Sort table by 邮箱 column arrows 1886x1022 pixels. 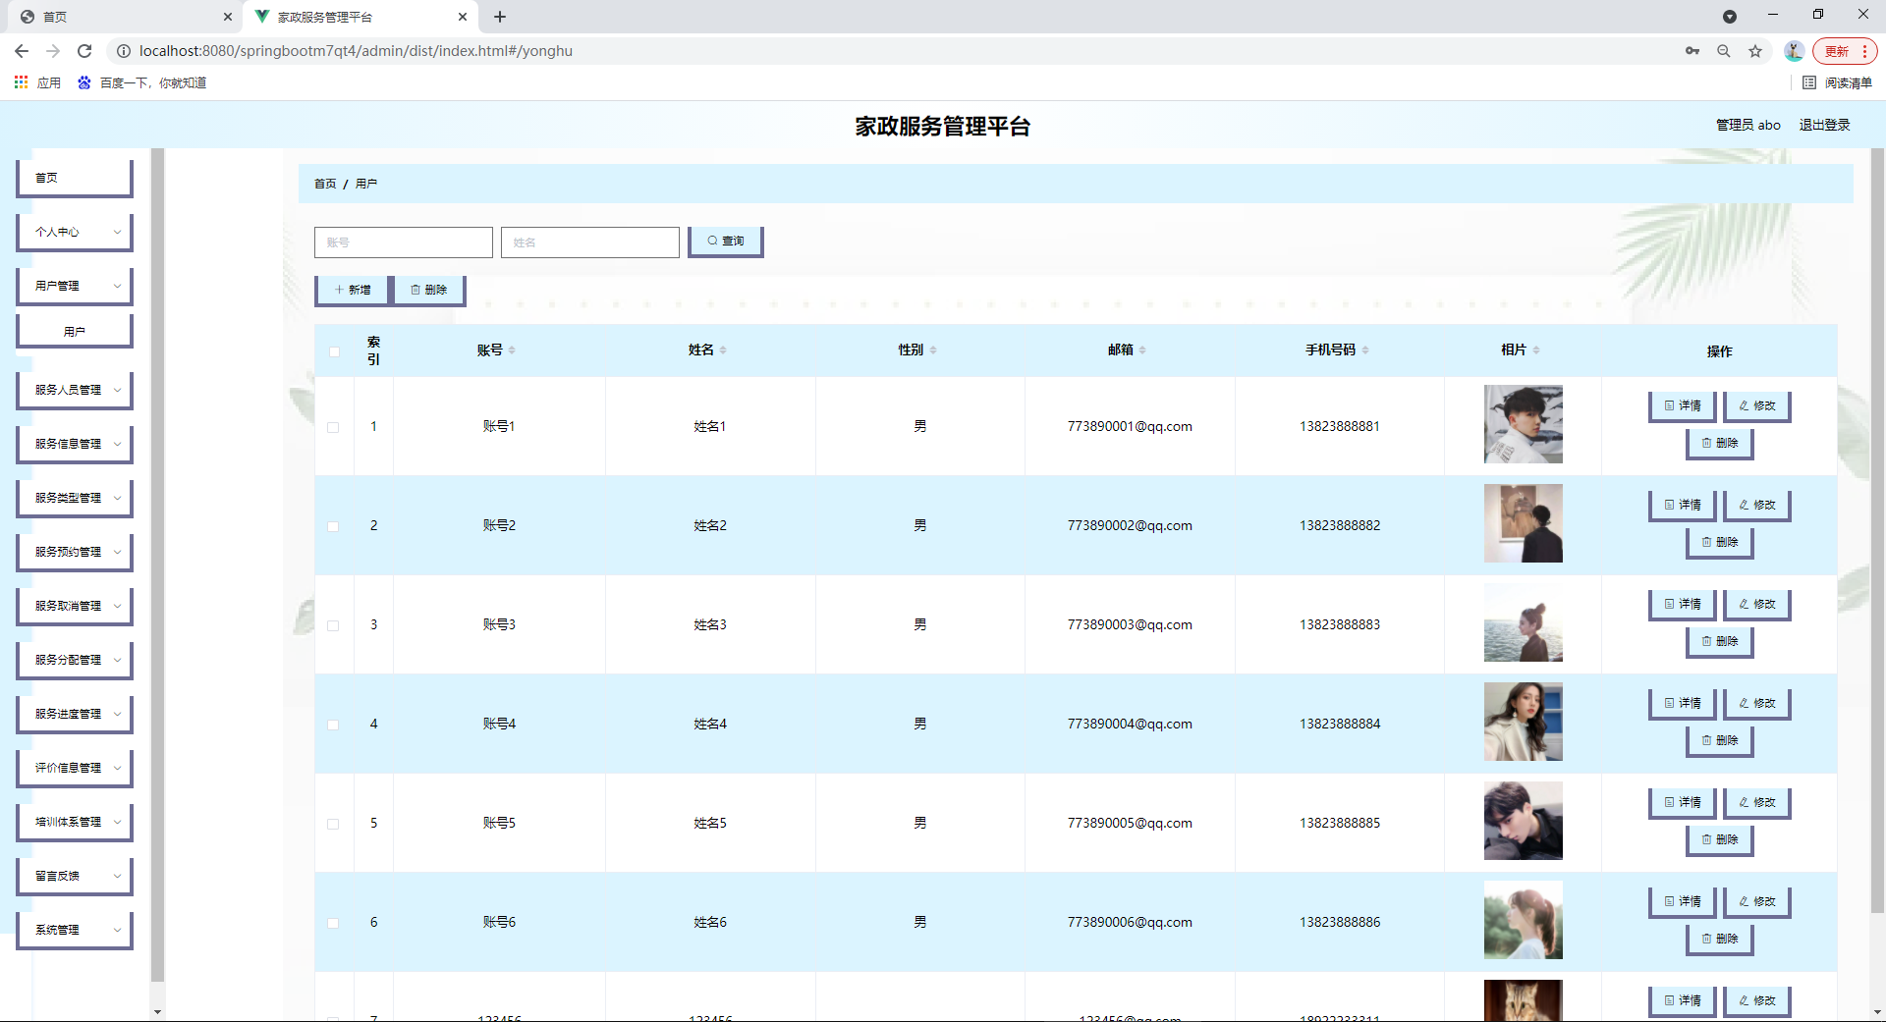click(x=1142, y=350)
